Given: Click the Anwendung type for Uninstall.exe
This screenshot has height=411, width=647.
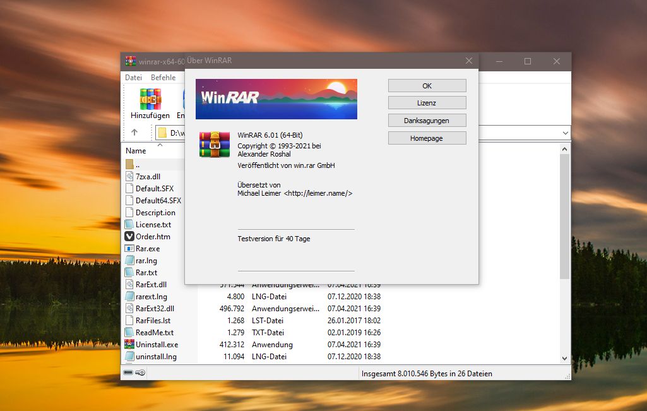Looking at the screenshot, I should coord(272,344).
